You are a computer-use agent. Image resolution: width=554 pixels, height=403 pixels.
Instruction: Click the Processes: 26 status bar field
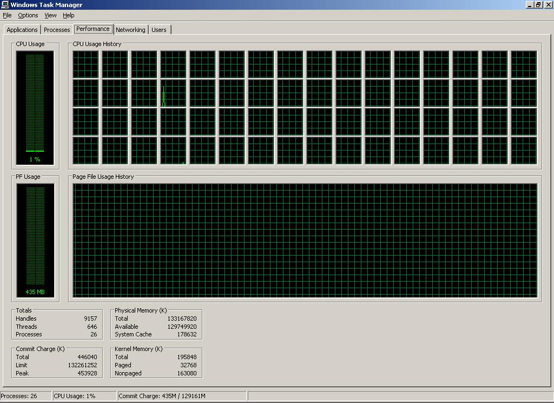(x=24, y=396)
